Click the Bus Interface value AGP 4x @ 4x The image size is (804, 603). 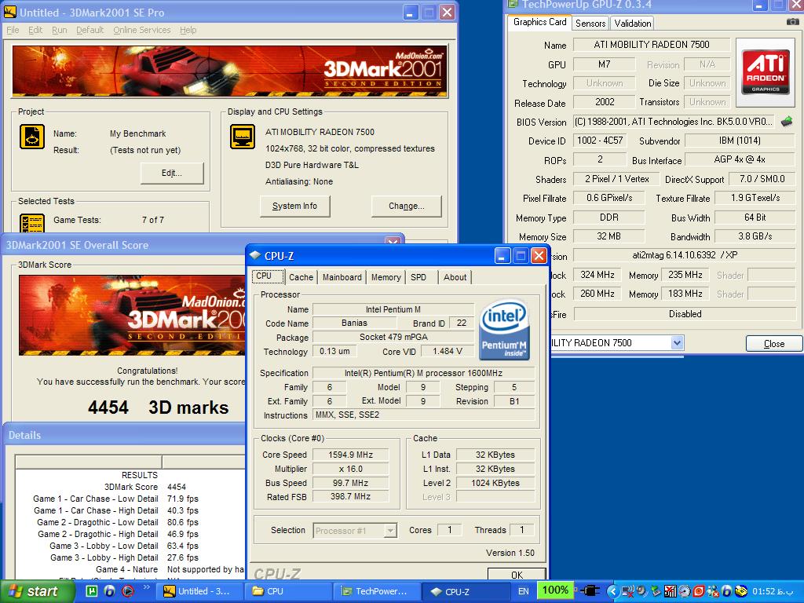click(x=740, y=159)
